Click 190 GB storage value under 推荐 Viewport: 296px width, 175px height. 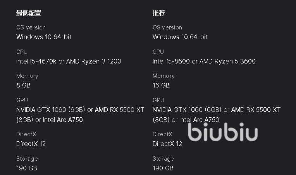163,168
